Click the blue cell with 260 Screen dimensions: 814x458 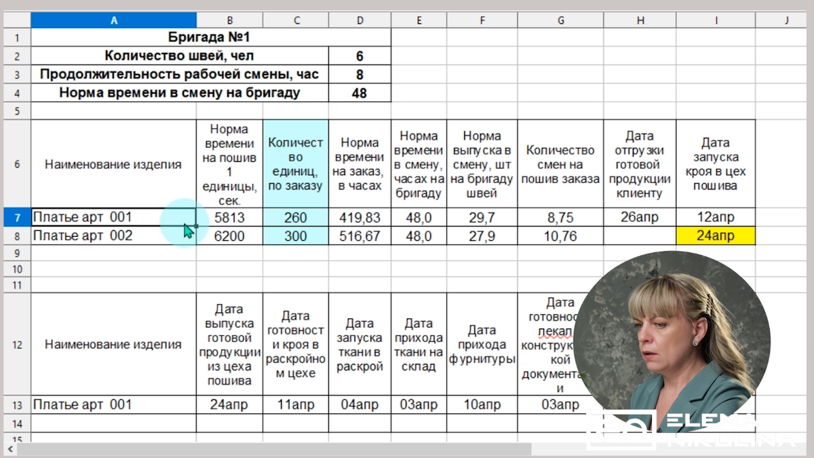296,218
